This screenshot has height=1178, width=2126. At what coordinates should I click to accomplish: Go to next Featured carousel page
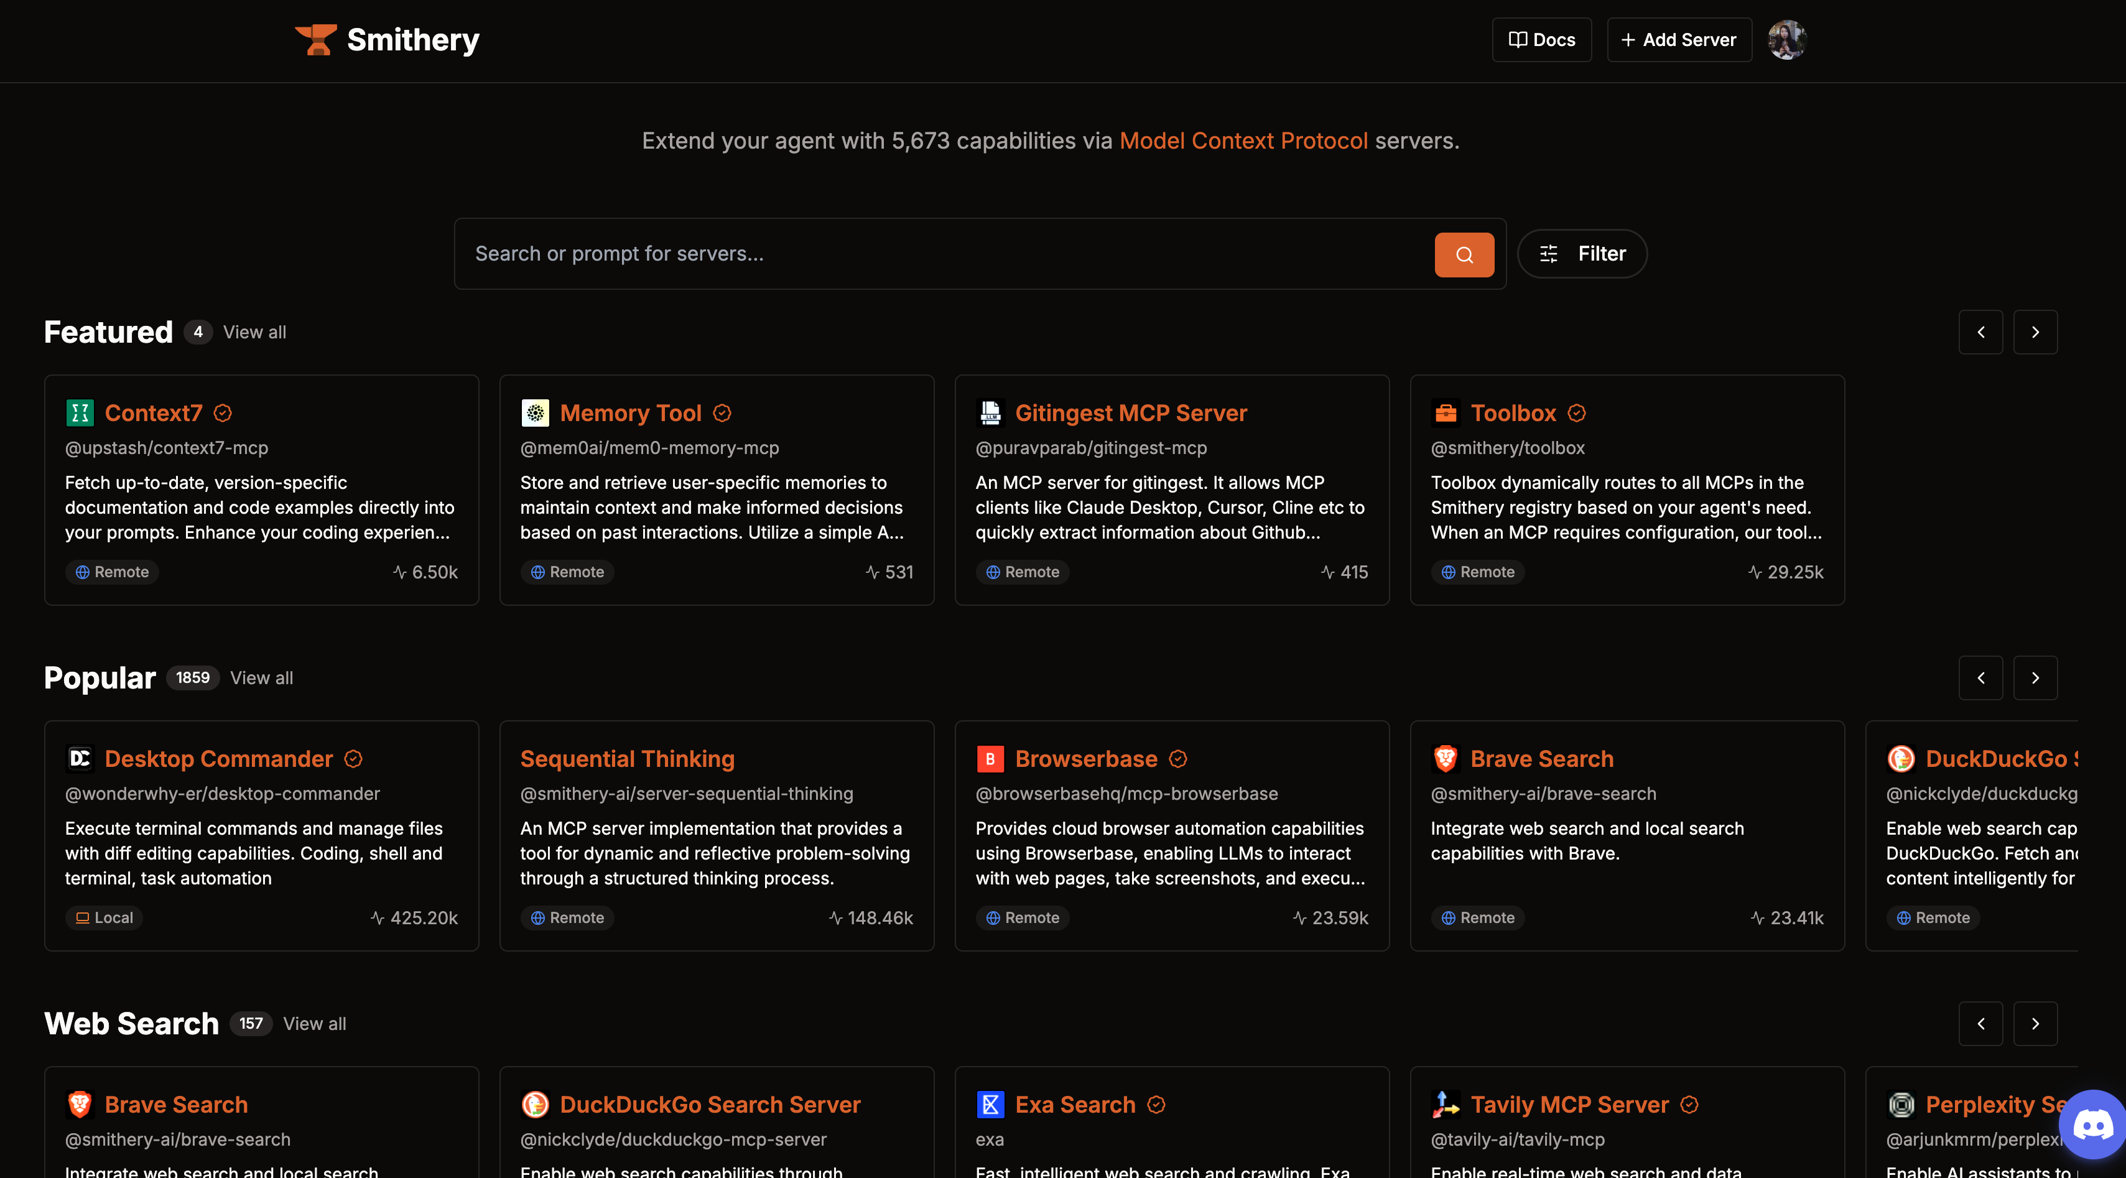click(2035, 332)
